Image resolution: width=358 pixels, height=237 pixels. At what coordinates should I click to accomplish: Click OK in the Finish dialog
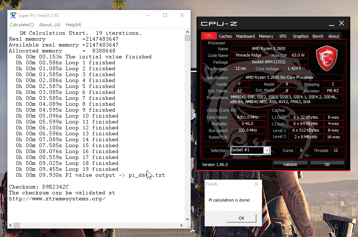(x=241, y=218)
